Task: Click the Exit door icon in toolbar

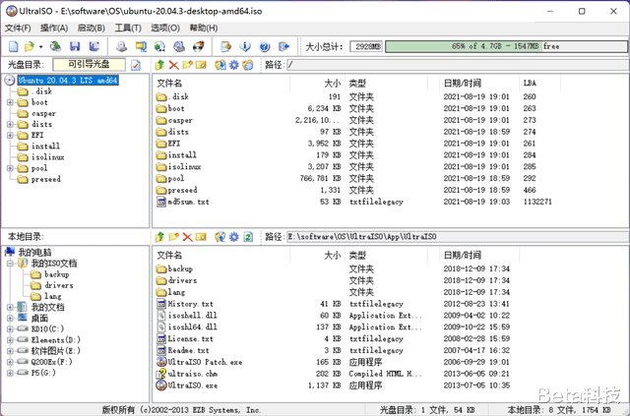Action: click(x=283, y=46)
